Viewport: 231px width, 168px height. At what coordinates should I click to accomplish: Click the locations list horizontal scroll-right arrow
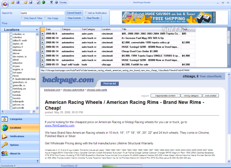click(34, 111)
